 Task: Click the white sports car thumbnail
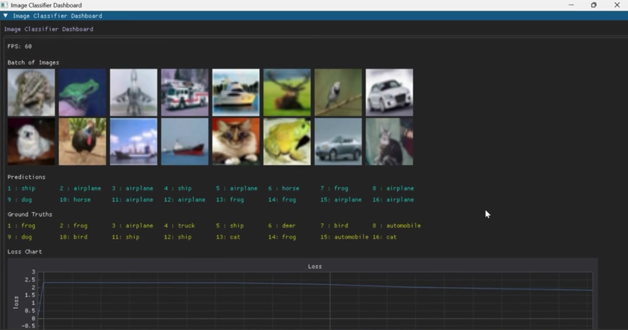pos(389,92)
